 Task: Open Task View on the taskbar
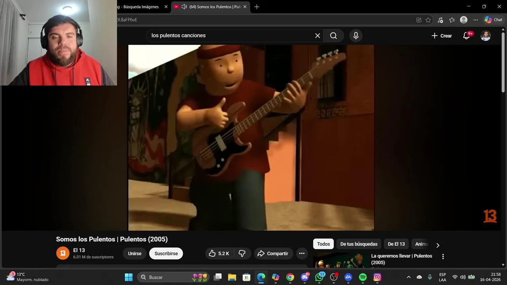tap(217, 277)
